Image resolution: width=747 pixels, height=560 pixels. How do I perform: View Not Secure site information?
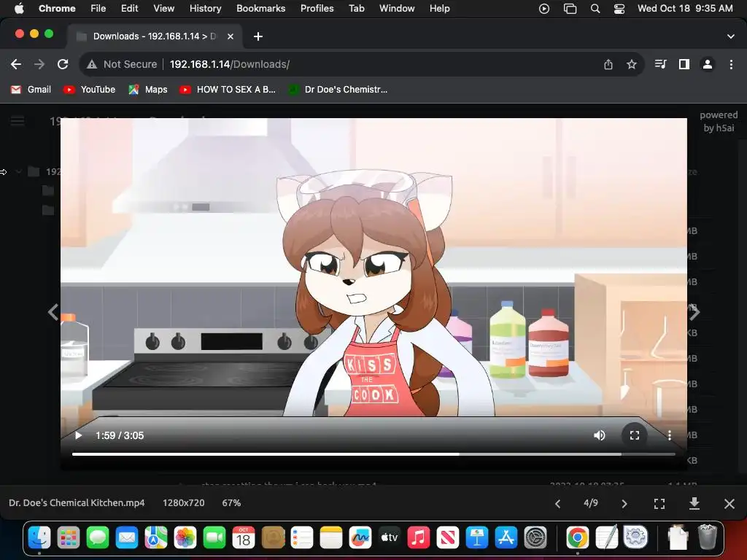coord(122,64)
